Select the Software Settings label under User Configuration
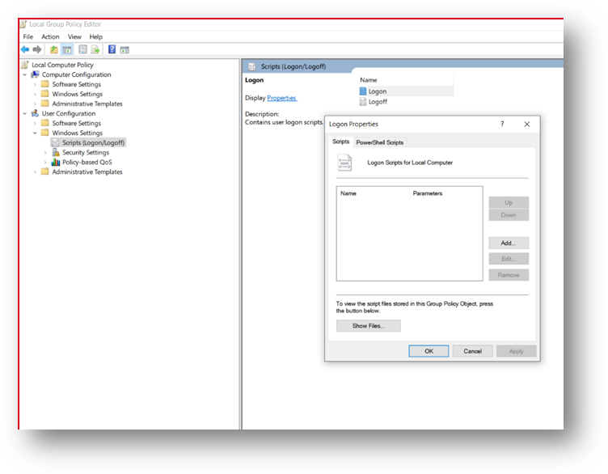The height and width of the screenshot is (474, 608). coord(77,123)
